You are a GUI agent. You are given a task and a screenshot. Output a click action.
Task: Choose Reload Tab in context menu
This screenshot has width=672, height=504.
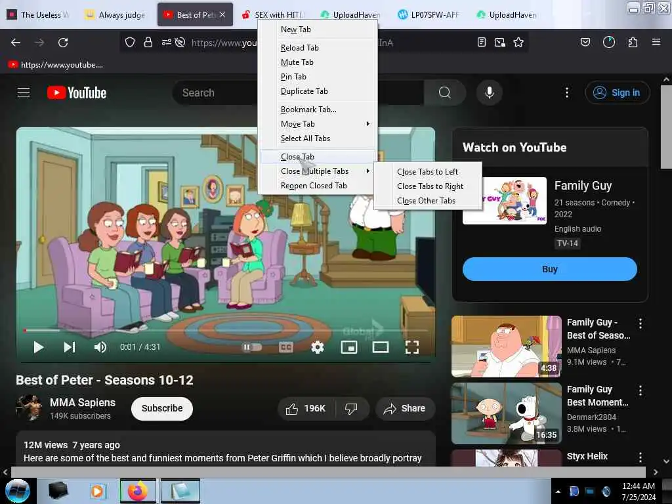[318, 47]
